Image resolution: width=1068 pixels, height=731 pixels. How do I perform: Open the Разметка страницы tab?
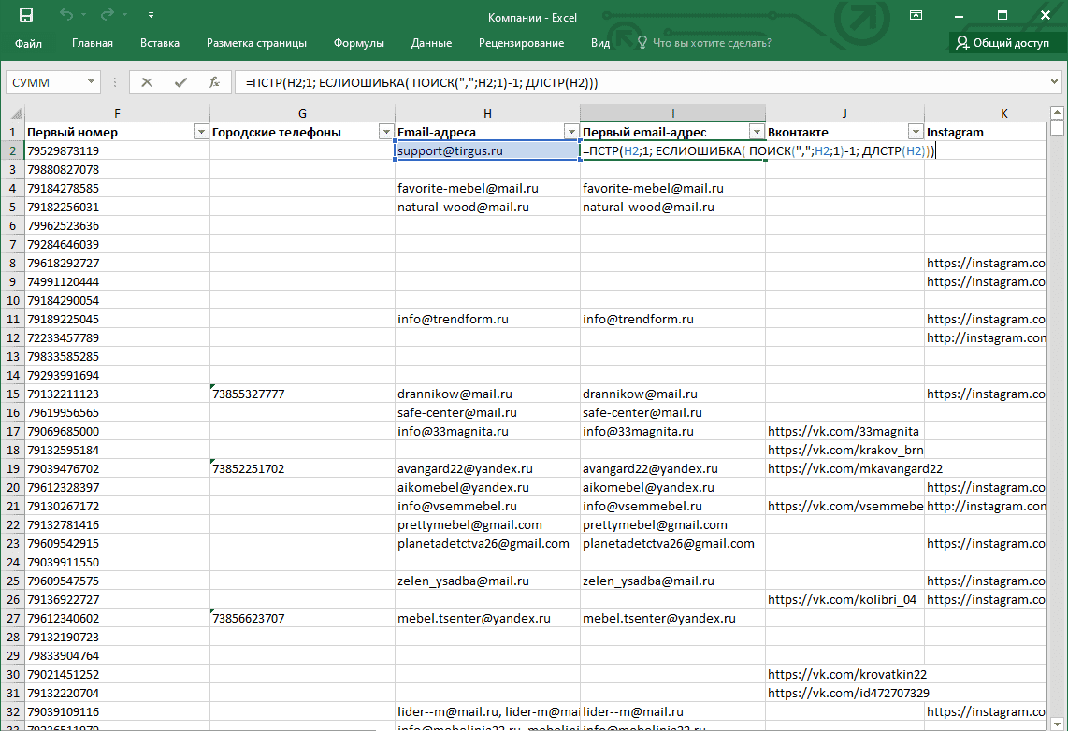point(257,43)
